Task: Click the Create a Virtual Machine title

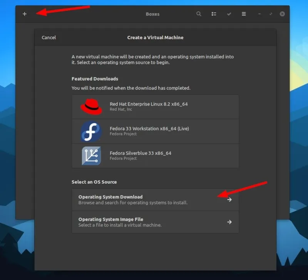Action: (x=155, y=38)
